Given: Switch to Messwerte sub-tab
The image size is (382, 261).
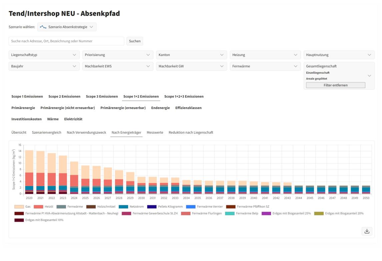Looking at the screenshot, I should click(x=155, y=133).
